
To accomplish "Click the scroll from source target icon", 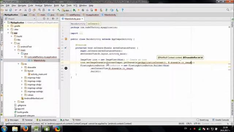I will tap(44, 19).
